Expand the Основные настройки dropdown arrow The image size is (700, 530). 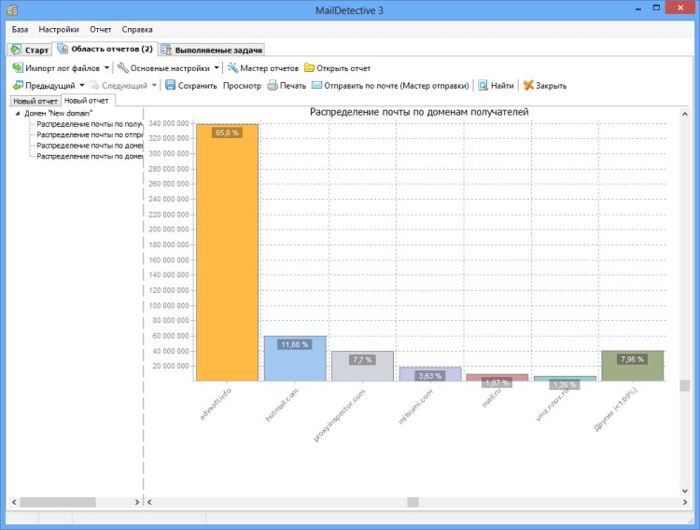click(217, 68)
